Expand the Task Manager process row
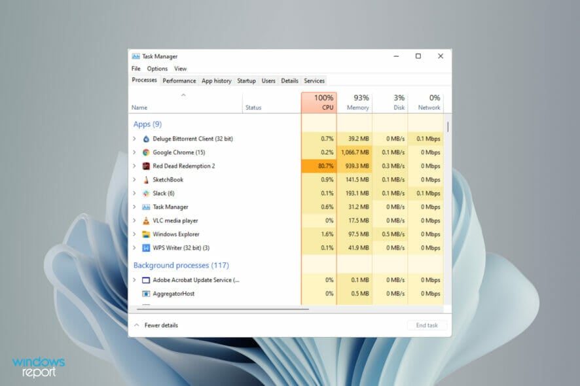Image resolution: width=580 pixels, height=386 pixels. click(x=135, y=207)
